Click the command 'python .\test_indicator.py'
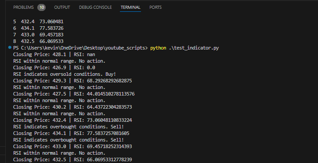318x163 pixels. point(184,48)
